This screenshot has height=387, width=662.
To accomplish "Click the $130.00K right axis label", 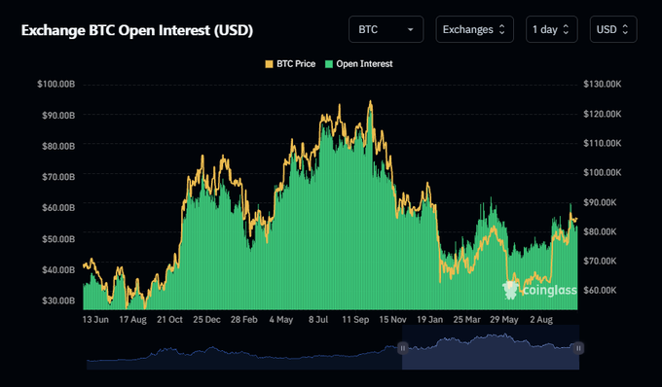I will click(603, 85).
